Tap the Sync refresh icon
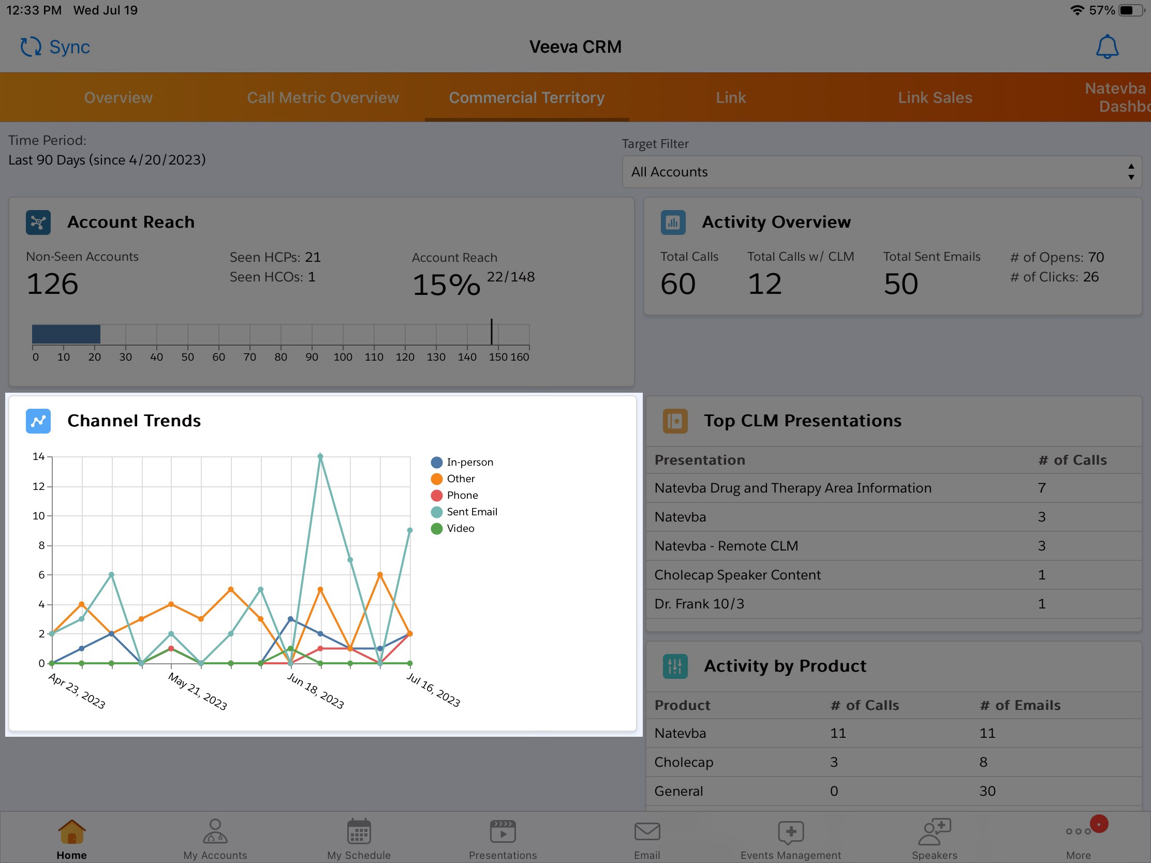 (31, 47)
